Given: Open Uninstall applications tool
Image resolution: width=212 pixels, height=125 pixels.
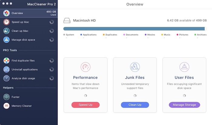Looking at the screenshot, I should (29, 69).
